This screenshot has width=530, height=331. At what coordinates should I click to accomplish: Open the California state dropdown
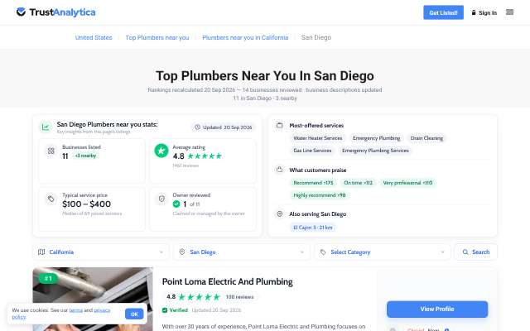click(101, 252)
